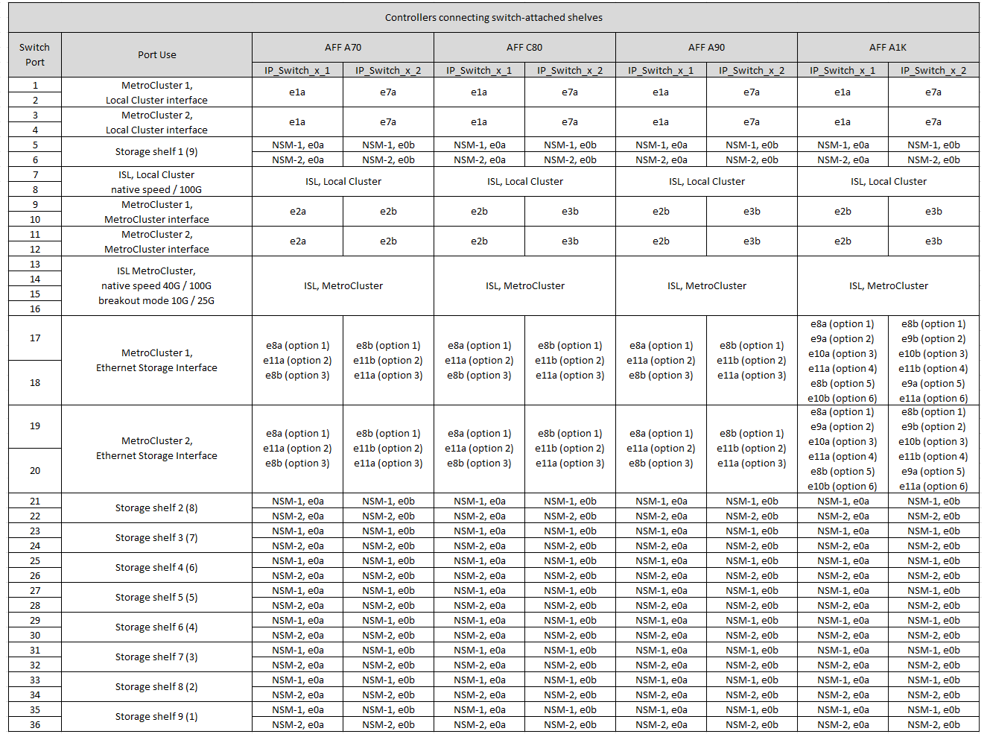990x737 pixels.
Task: Select switch port number 18
Action: point(35,382)
